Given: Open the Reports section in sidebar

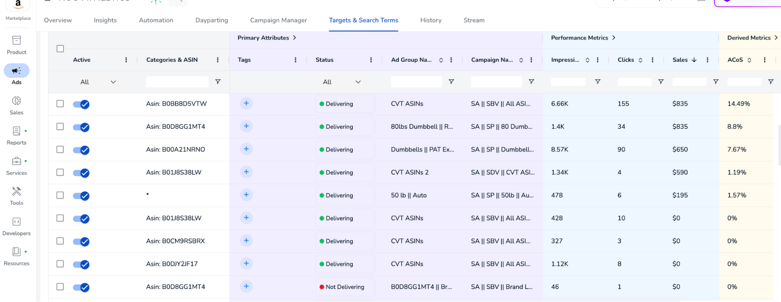Looking at the screenshot, I should [16, 136].
